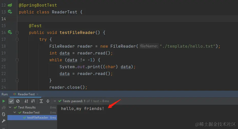Select the Test Results row
The height and width of the screenshot is (129, 238).
(x=32, y=107)
